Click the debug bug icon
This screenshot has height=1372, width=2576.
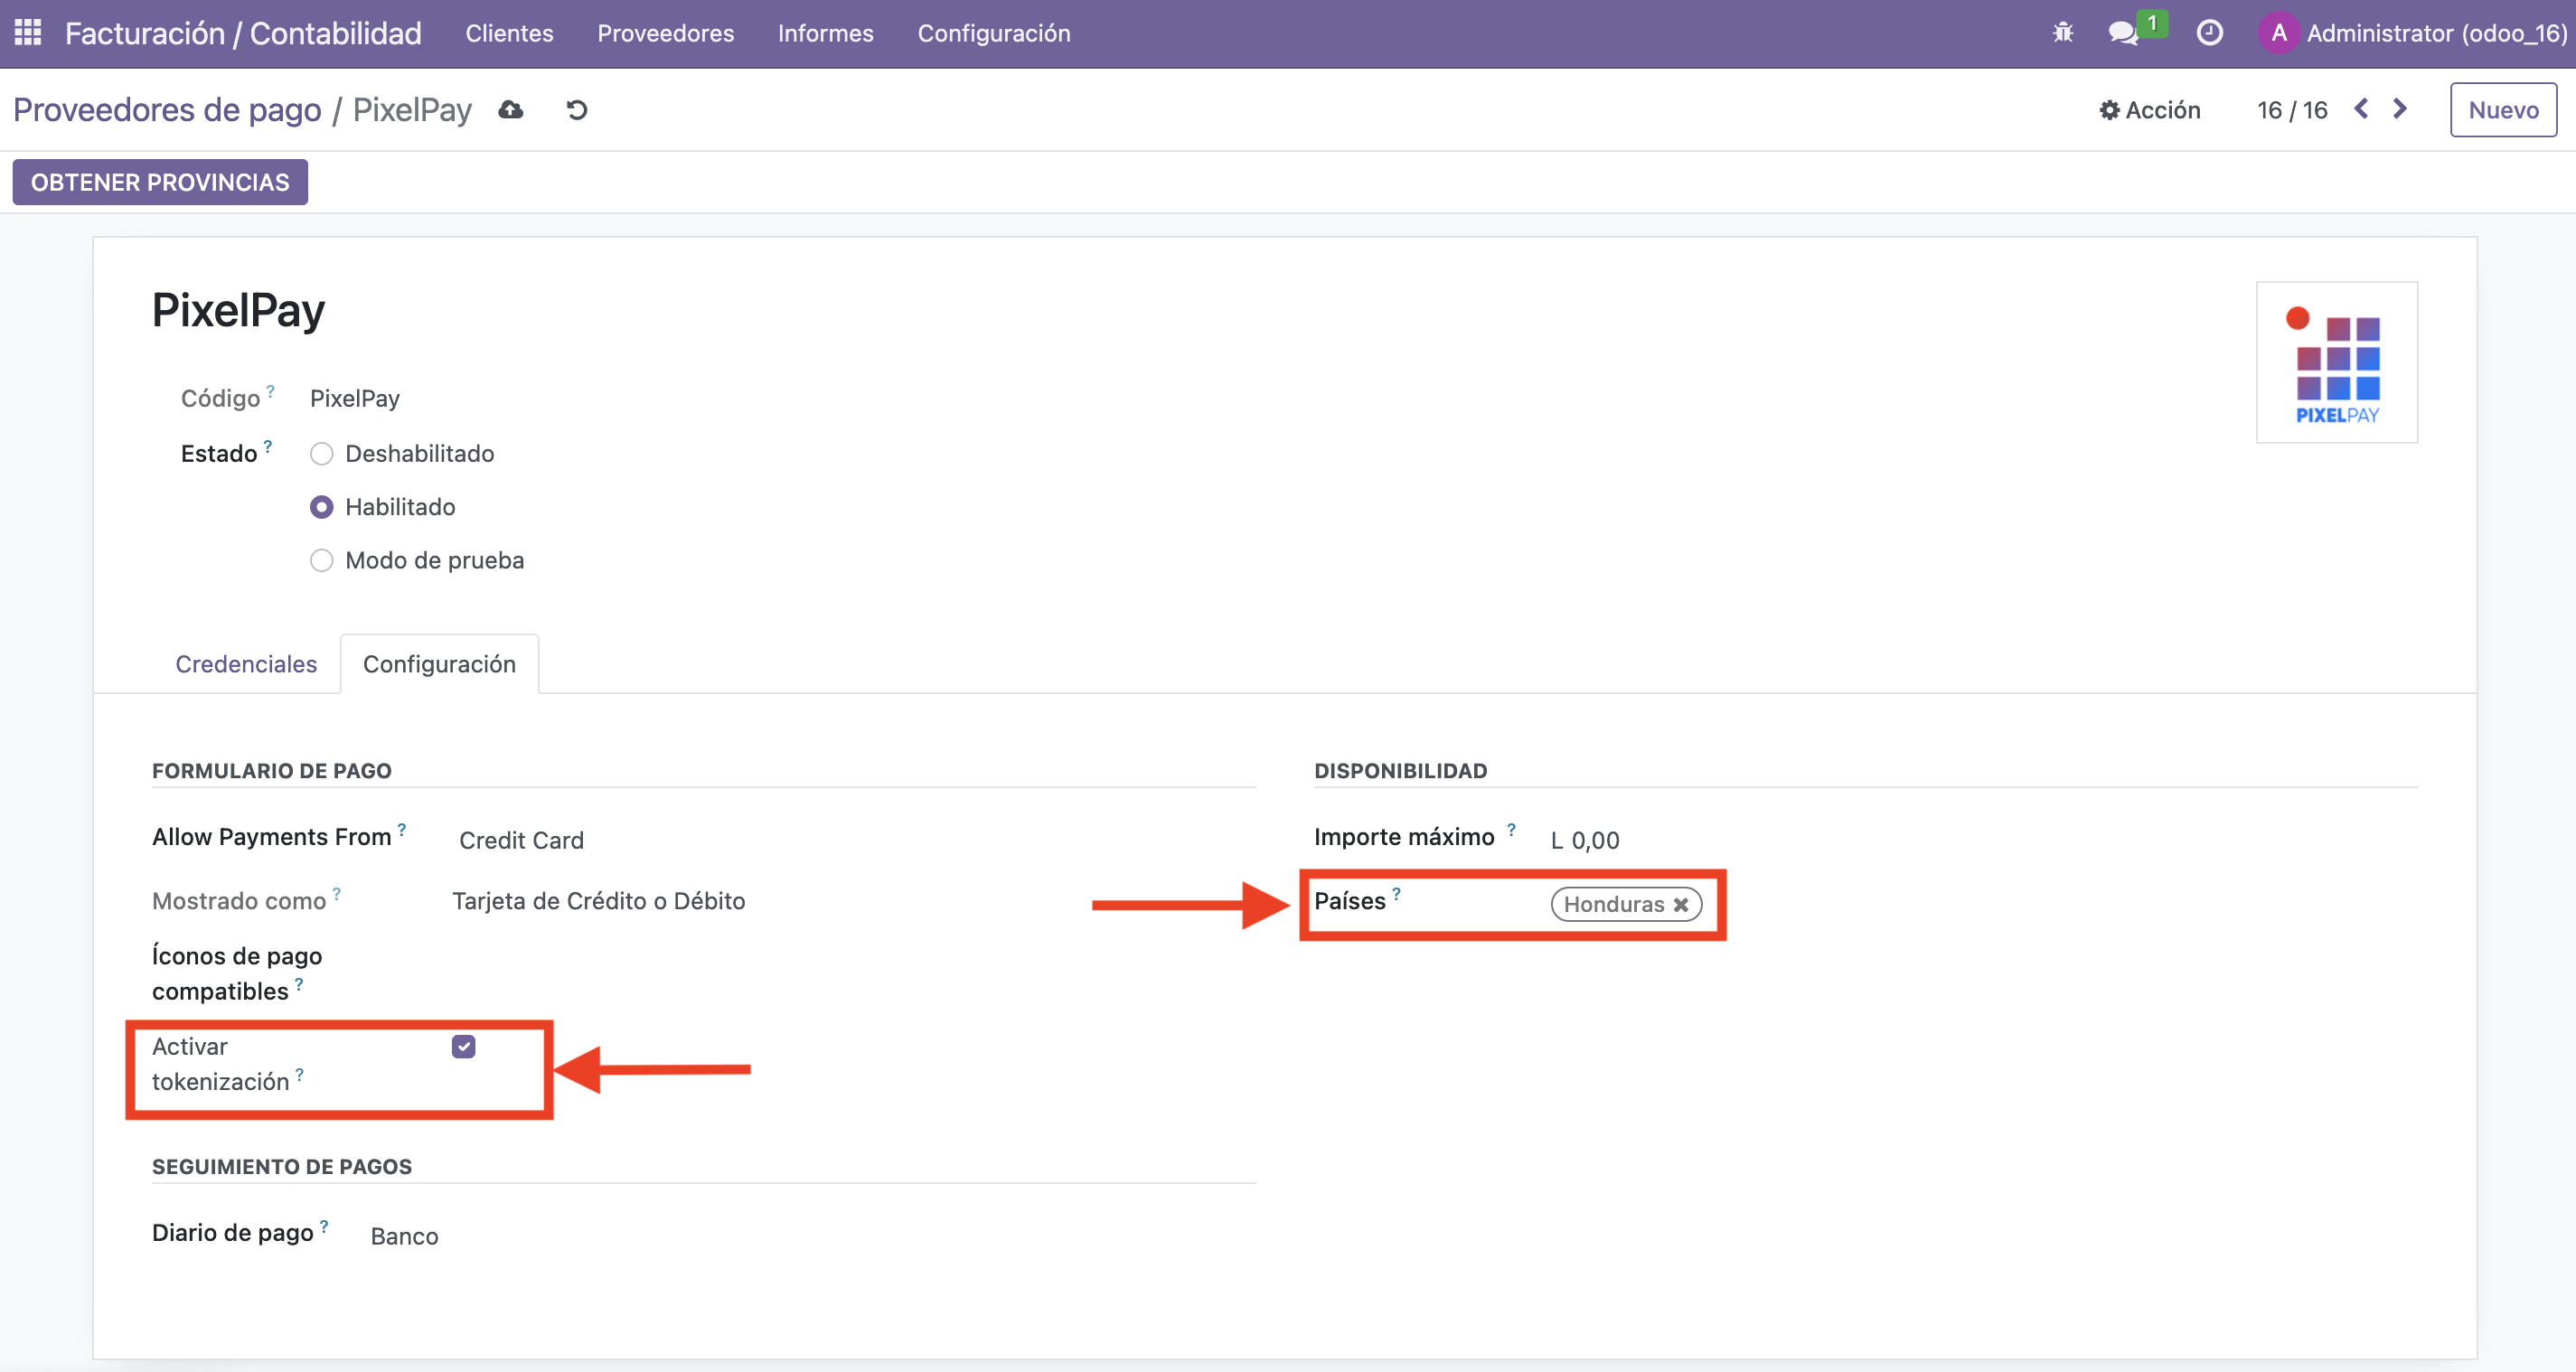pyautogui.click(x=2063, y=33)
